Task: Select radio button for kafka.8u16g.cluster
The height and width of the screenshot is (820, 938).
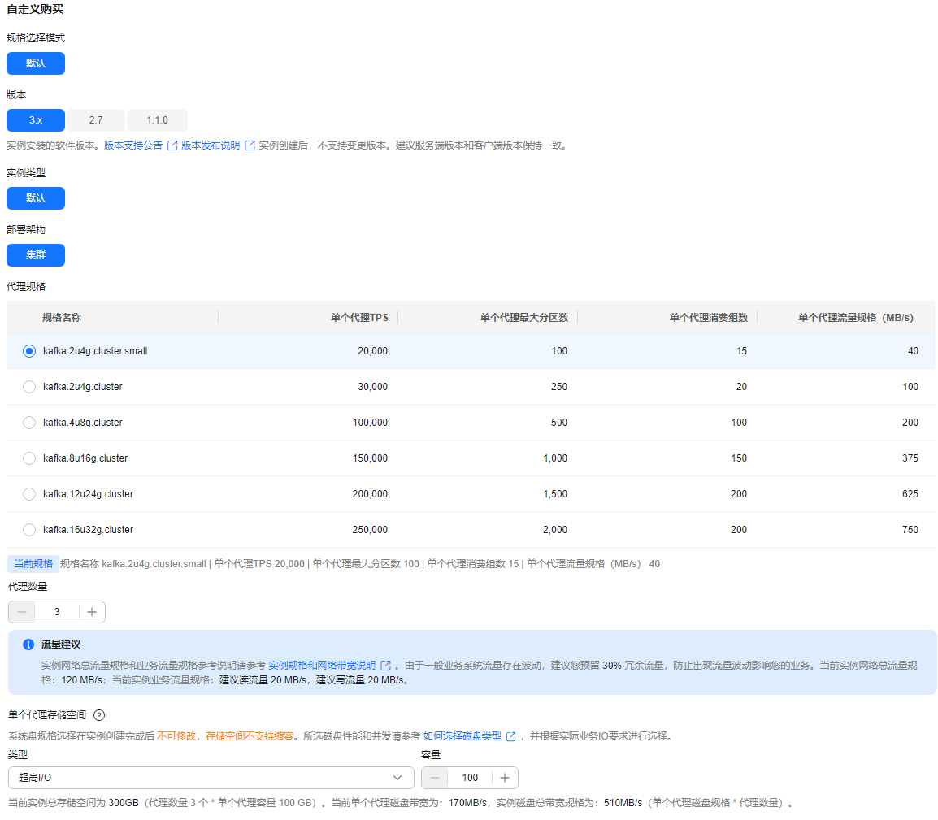Action: click(28, 458)
